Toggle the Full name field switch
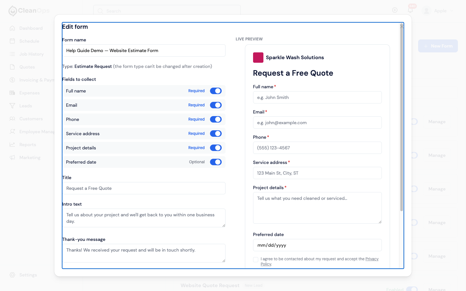Image resolution: width=466 pixels, height=291 pixels. pos(216,91)
